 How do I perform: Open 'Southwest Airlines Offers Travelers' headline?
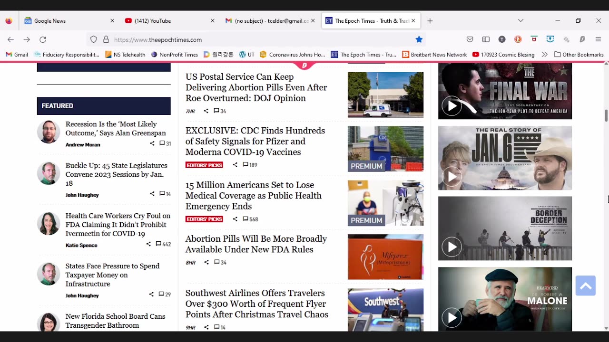[x=257, y=304]
